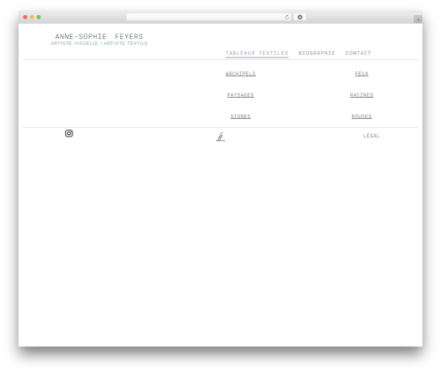This screenshot has width=441, height=373.
Task: Click the Anne-Sophie Feyers site title
Action: (99, 36)
